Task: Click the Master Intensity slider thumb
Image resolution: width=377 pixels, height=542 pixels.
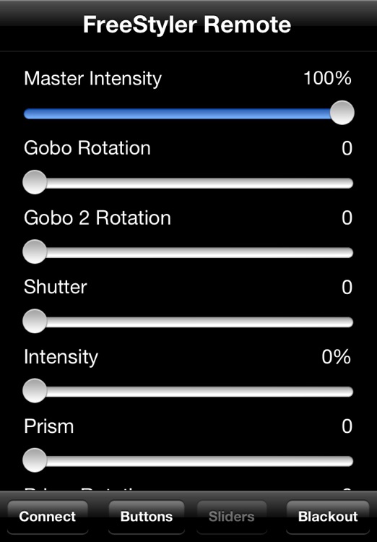Action: pos(342,113)
